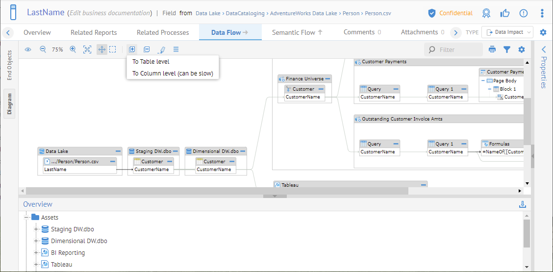
Task: Toggle the eye visibility icon in toolbar
Action: (x=28, y=49)
